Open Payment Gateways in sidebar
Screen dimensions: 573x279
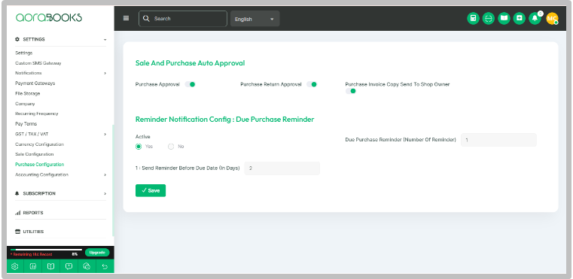(x=35, y=83)
